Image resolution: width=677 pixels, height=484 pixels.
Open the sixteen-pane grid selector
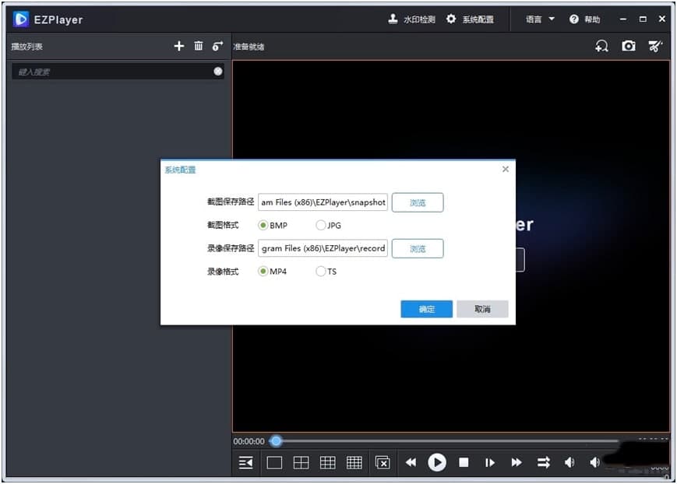tap(354, 461)
